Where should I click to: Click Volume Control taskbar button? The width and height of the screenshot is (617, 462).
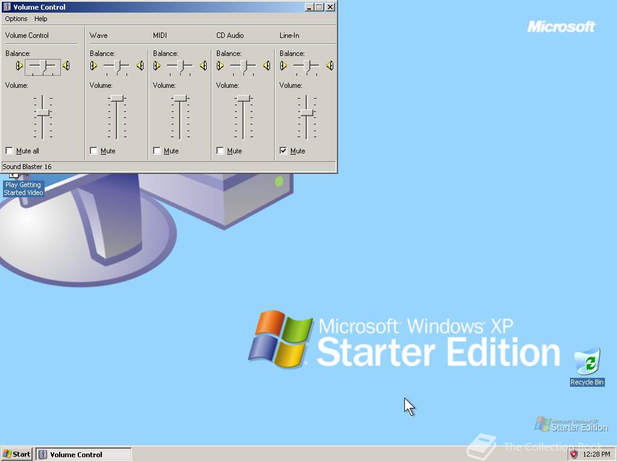pyautogui.click(x=84, y=454)
